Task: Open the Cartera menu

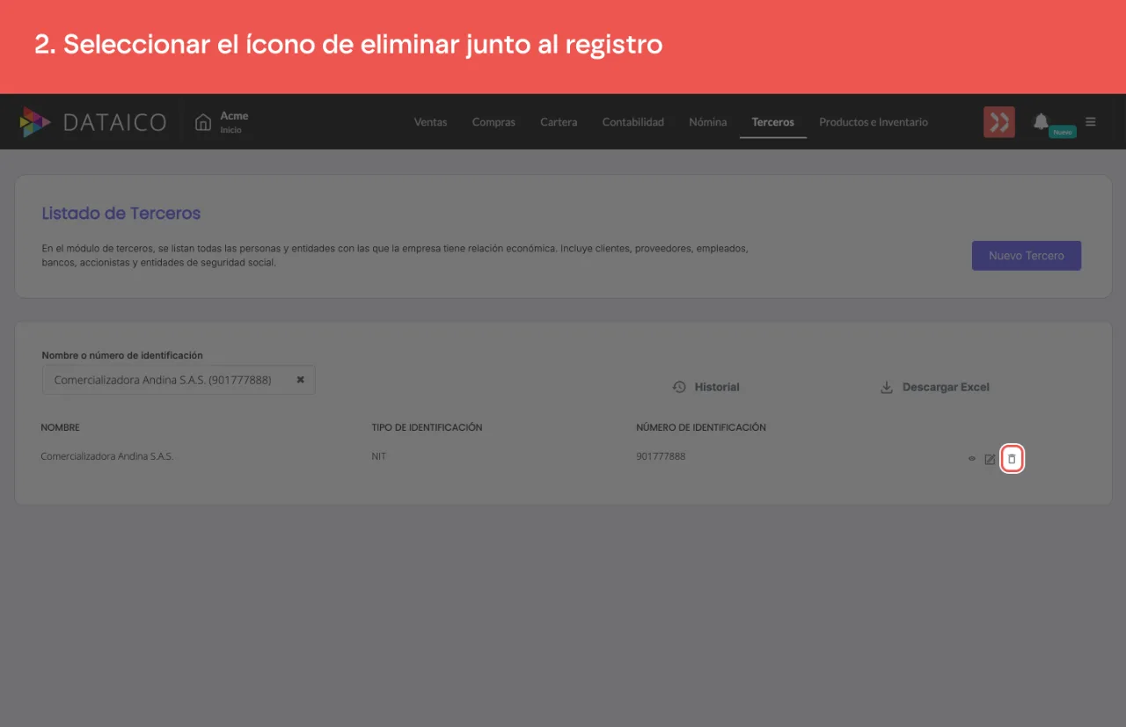Action: 559,122
